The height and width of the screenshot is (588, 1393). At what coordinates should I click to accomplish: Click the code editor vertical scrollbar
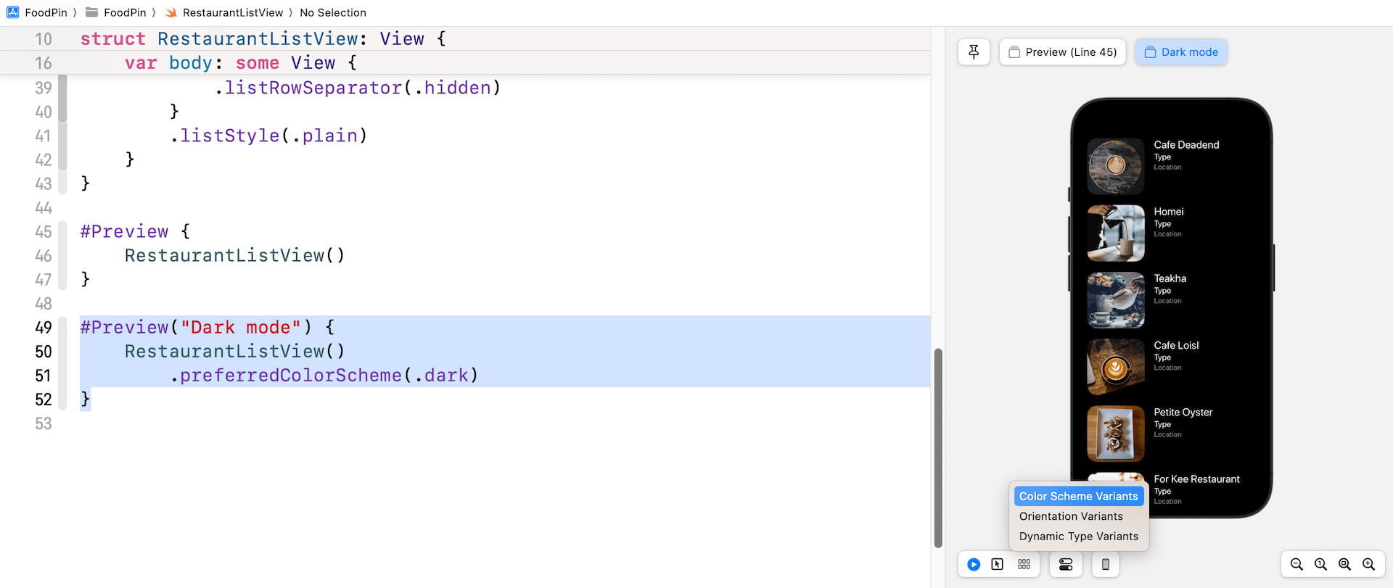click(x=937, y=448)
